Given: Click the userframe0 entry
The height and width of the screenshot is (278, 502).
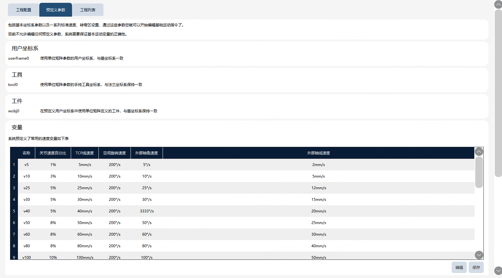Looking at the screenshot, I should tap(19, 58).
